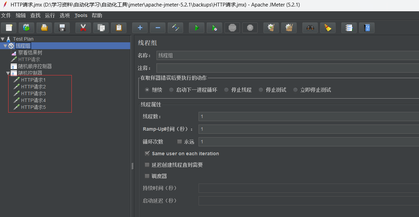
Task: Click the Clear results icon
Action: [271, 28]
